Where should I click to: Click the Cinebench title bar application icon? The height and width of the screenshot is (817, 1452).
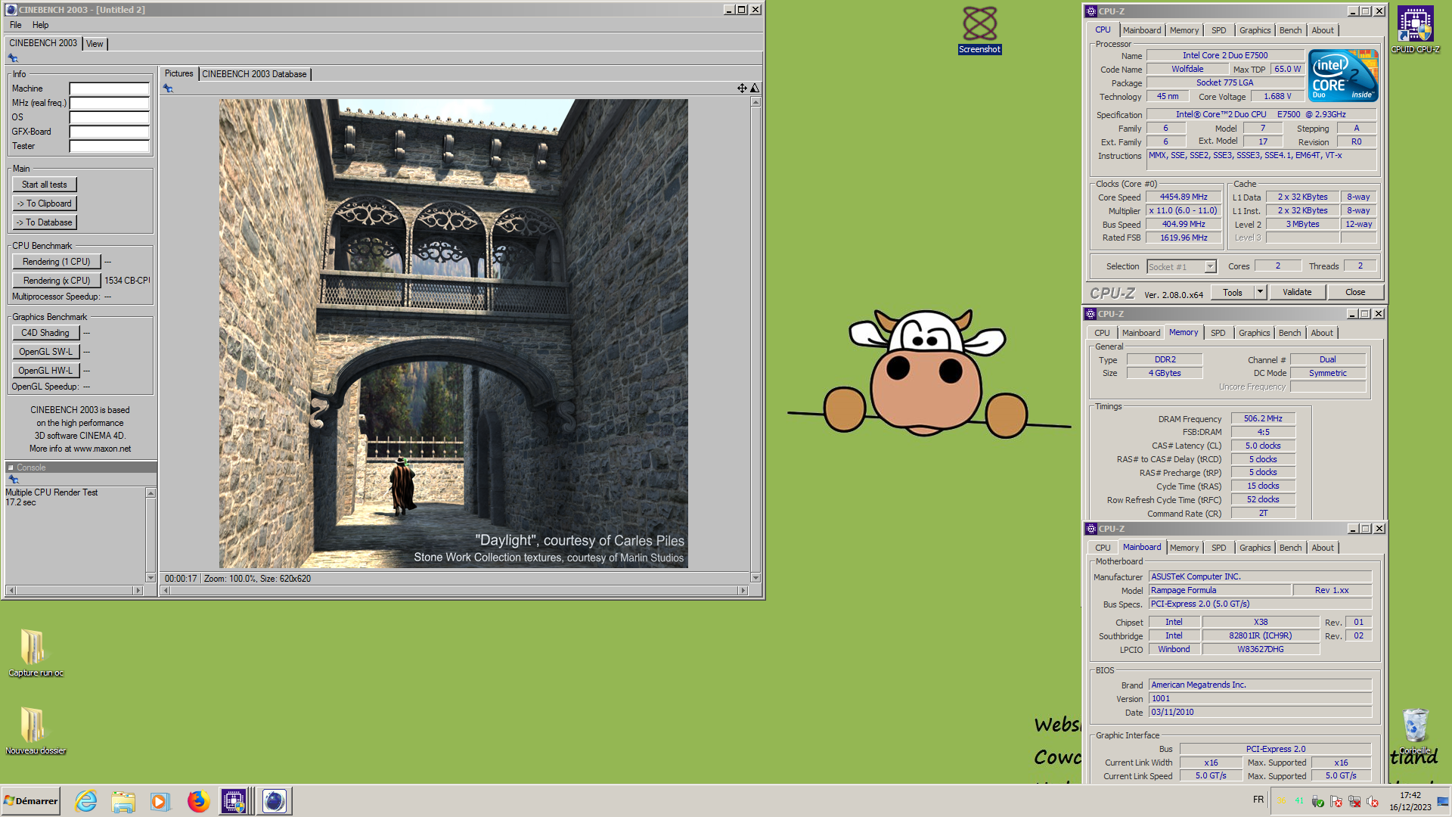click(11, 10)
